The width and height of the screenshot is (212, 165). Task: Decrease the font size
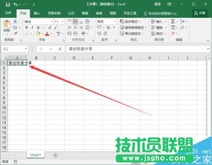[56, 27]
